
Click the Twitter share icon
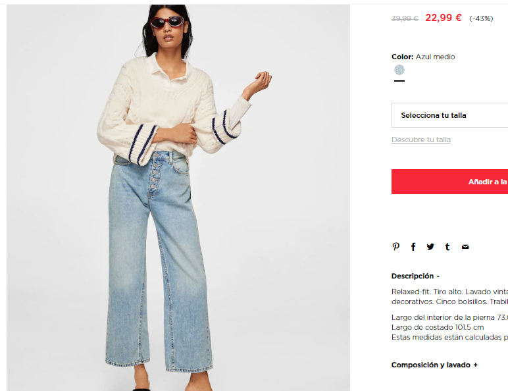(430, 247)
